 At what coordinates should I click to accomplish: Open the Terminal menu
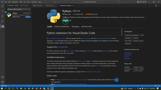tap(34, 2)
